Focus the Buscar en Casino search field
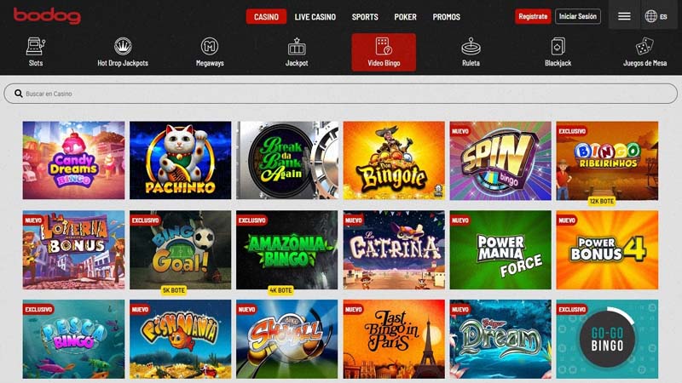Image resolution: width=682 pixels, height=383 pixels. (x=340, y=94)
